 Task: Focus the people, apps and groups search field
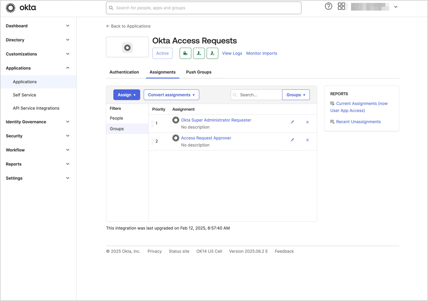pyautogui.click(x=204, y=8)
